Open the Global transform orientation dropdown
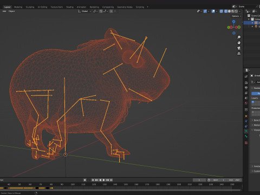The height and width of the screenshot is (195, 260). (84, 11)
